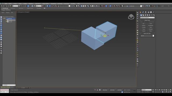The width and height of the screenshot is (172, 96).
Task: Collapse the 0 (default) layer tree
Action: pyautogui.click(x=3, y=19)
